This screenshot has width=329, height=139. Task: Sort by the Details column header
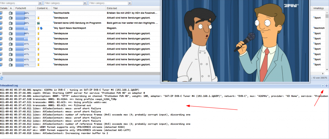coord(4,8)
